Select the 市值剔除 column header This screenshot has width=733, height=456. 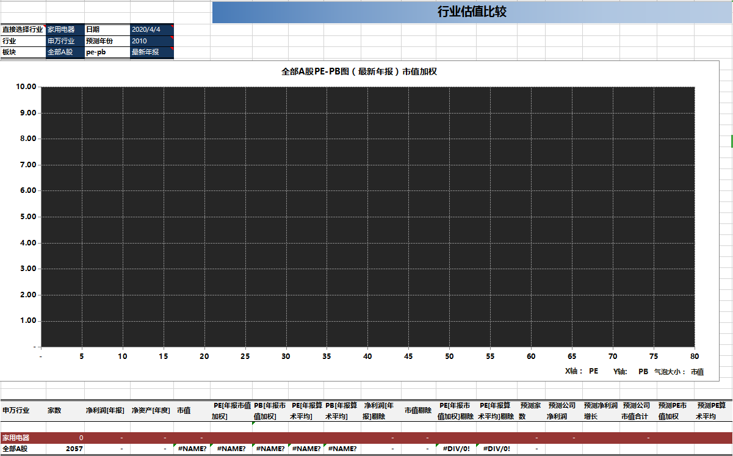(x=417, y=410)
